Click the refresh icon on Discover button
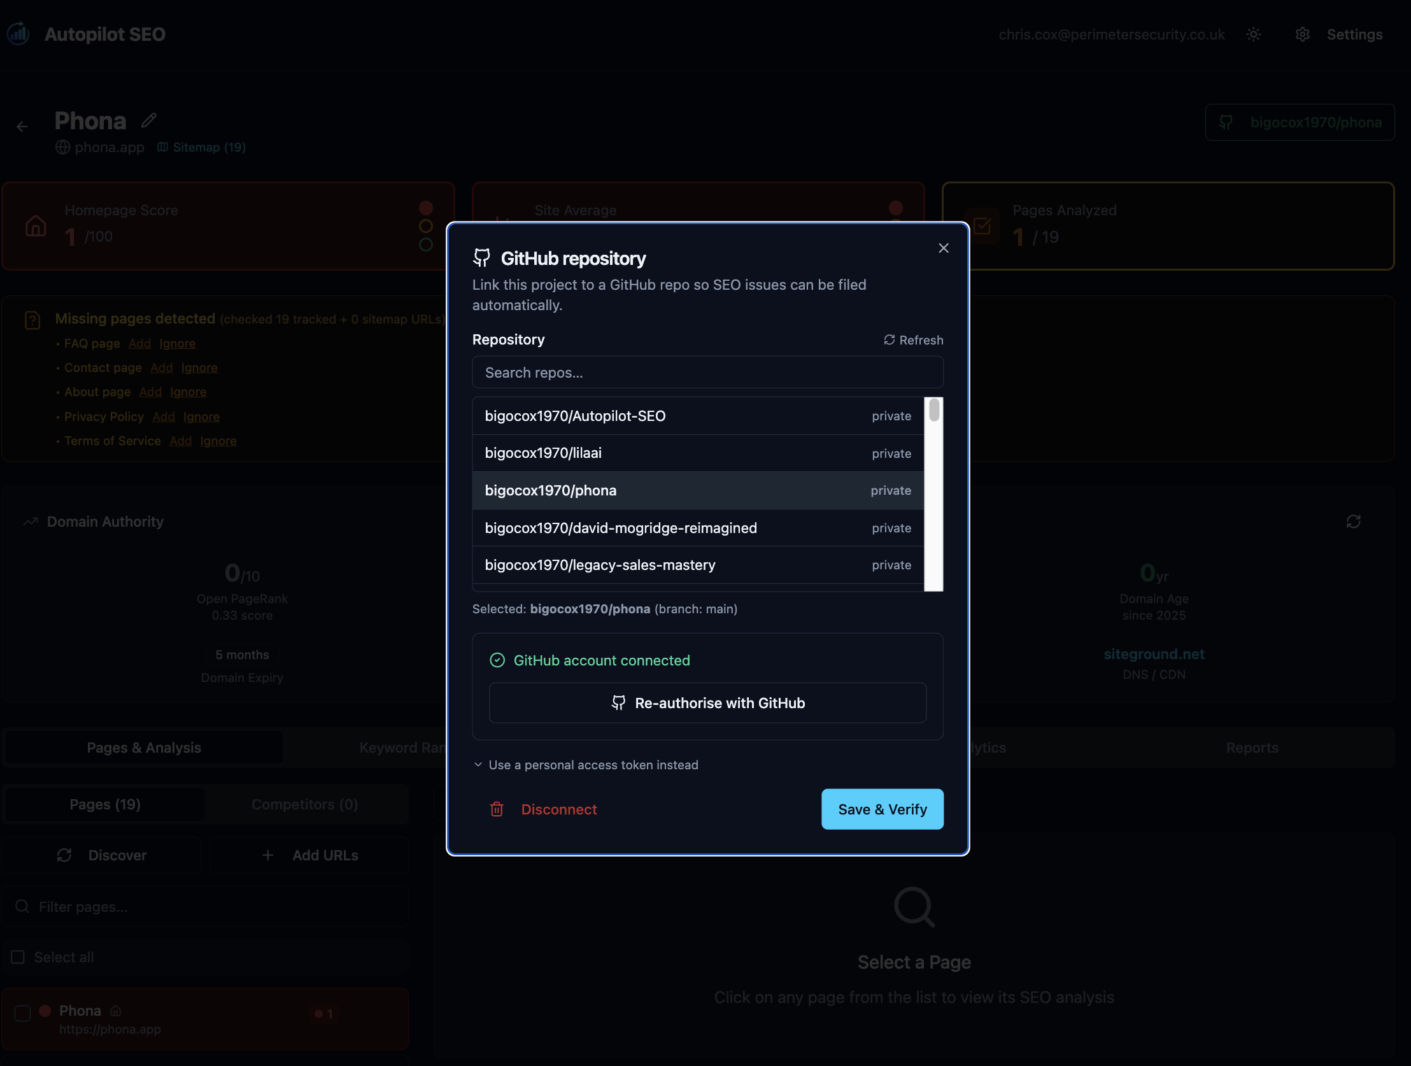Image resolution: width=1411 pixels, height=1066 pixels. 64,855
